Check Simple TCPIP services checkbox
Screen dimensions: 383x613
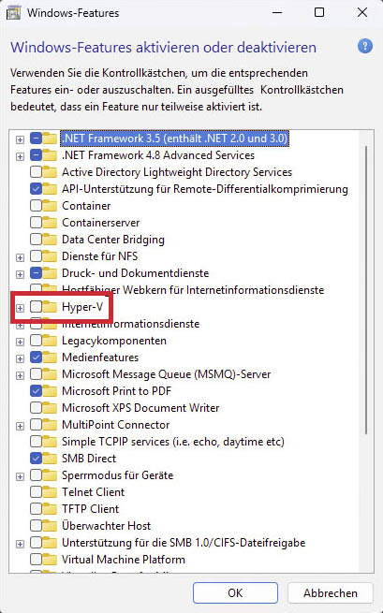point(36,442)
